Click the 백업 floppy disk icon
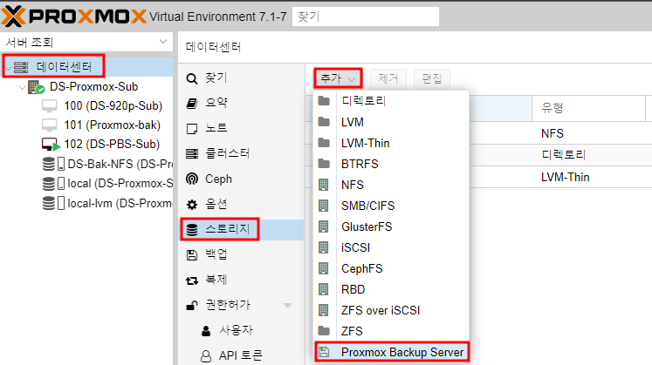 pyautogui.click(x=192, y=255)
